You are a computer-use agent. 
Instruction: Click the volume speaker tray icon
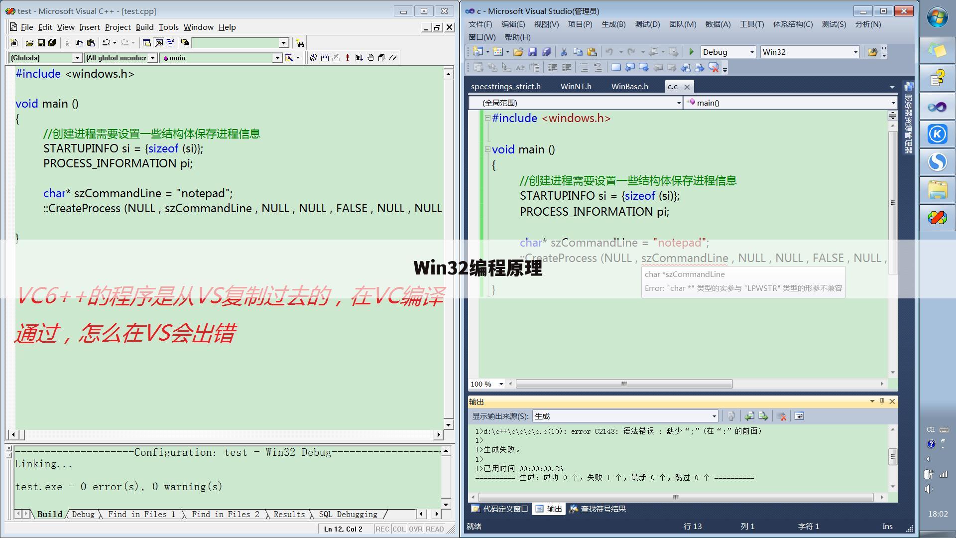(x=929, y=489)
